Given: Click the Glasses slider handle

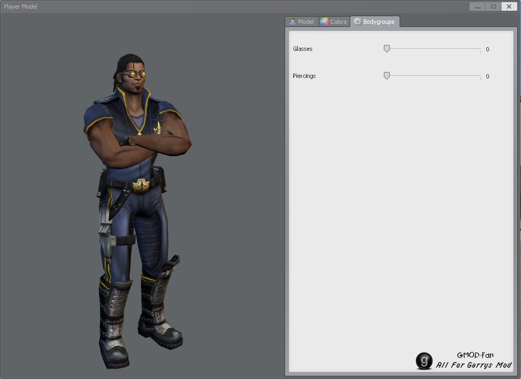Looking at the screenshot, I should pyautogui.click(x=387, y=49).
